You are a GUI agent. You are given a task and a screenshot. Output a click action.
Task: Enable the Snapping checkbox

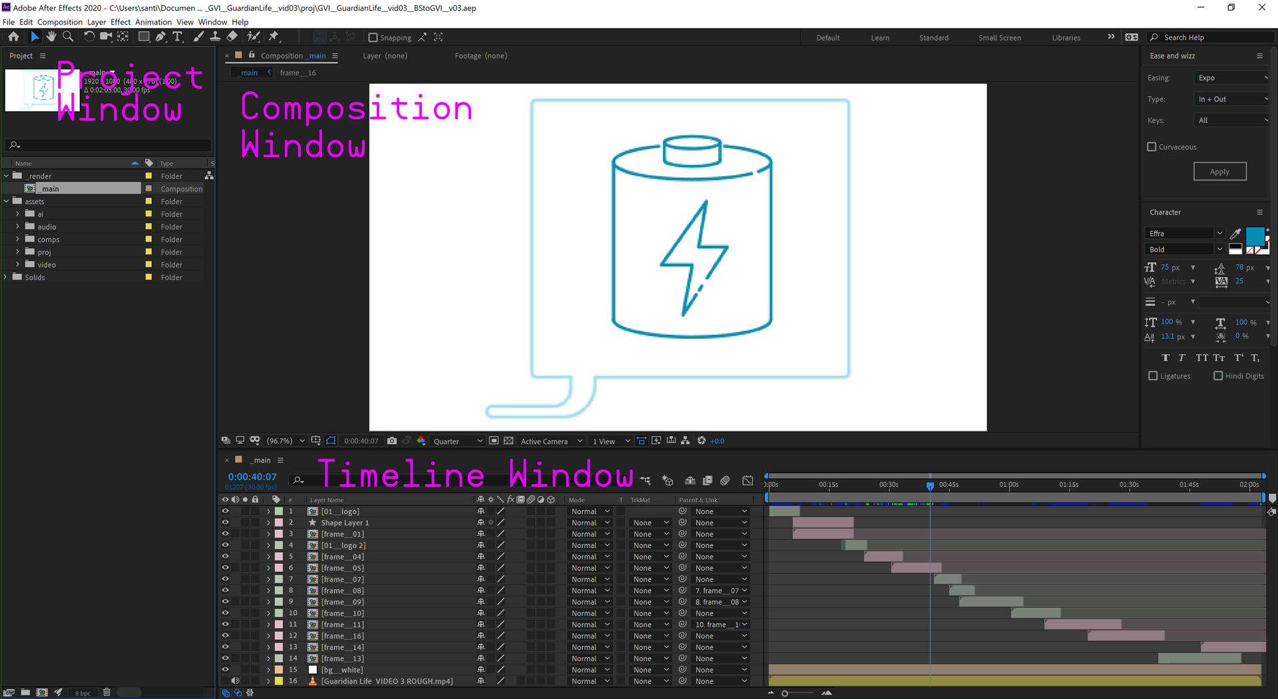[373, 37]
